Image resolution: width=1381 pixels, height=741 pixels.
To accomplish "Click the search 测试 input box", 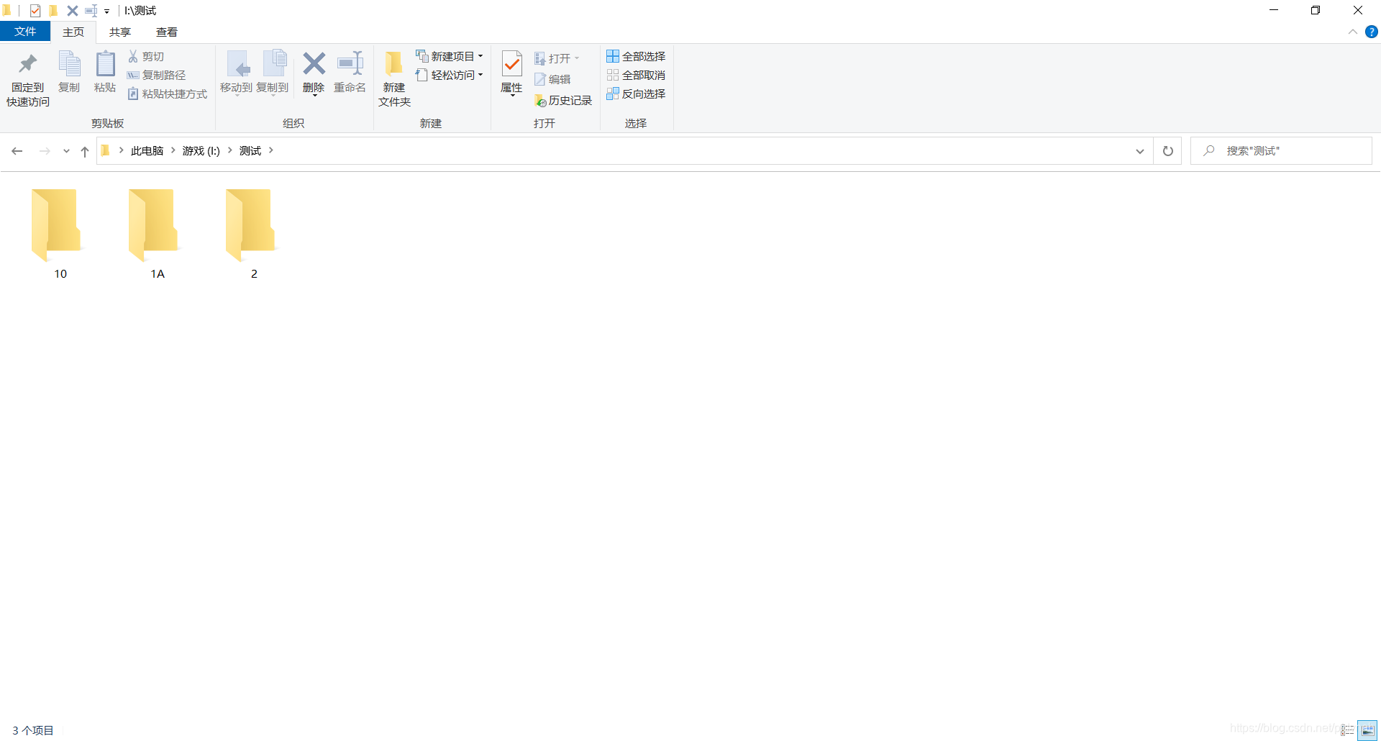I will pos(1281,151).
